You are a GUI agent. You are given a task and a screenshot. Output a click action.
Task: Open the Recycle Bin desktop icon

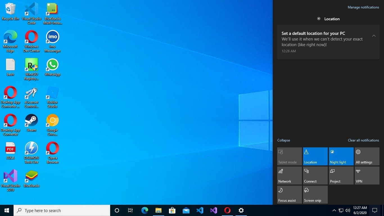[10, 12]
